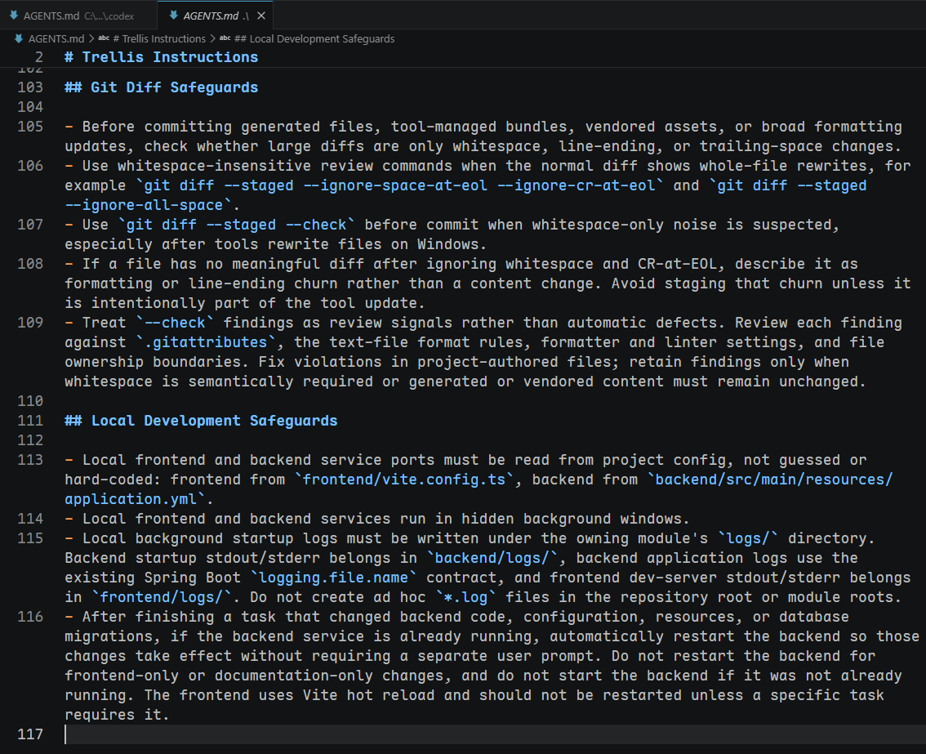
Task: Open the '## Local Development Safeguards' breadcrumb dropdown
Action: coord(314,38)
